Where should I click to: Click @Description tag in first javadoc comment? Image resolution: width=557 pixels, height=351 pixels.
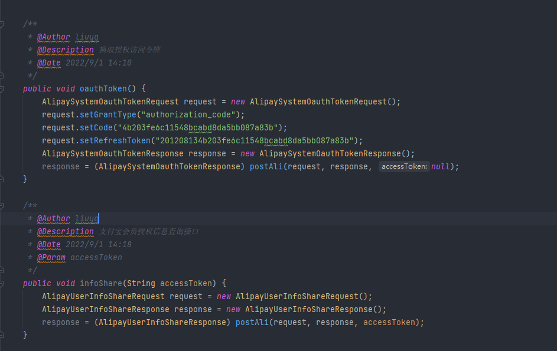click(66, 50)
